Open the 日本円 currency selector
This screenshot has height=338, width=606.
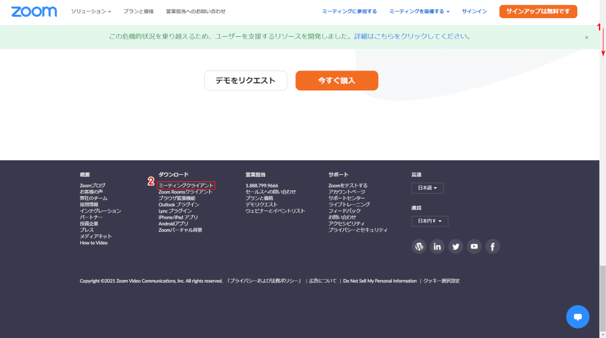point(429,221)
